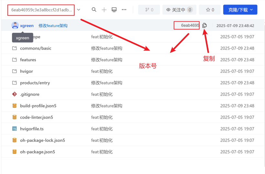Click the hvigorfile.ts TypeScript file icon
The width and height of the screenshot is (265, 174).
[14, 129]
